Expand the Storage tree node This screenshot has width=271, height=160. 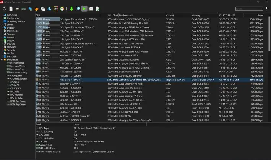click(x=2, y=34)
